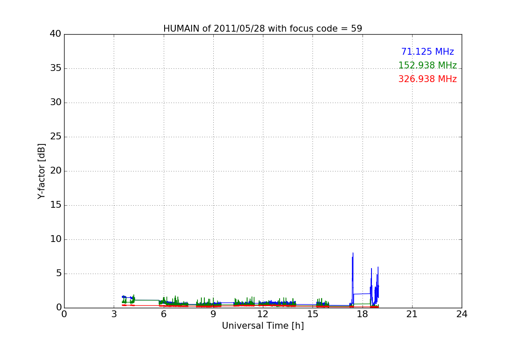The width and height of the screenshot is (513, 342).
Task: Click the y-axis tick label '15'
Action: [56, 205]
